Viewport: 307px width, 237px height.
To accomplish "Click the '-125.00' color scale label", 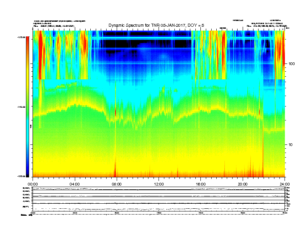I will (x=21, y=37).
